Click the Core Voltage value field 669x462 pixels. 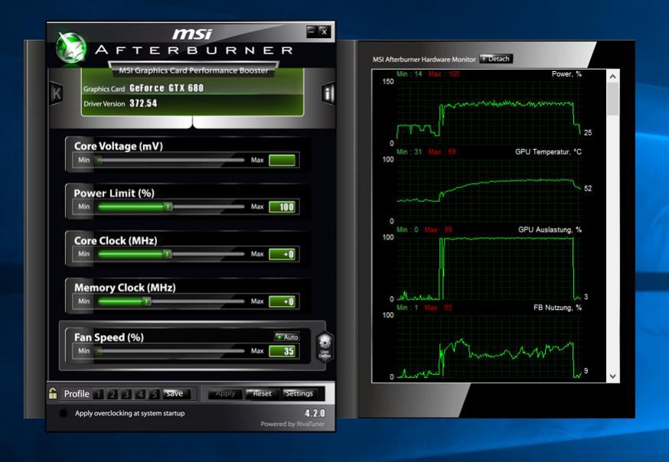point(282,161)
